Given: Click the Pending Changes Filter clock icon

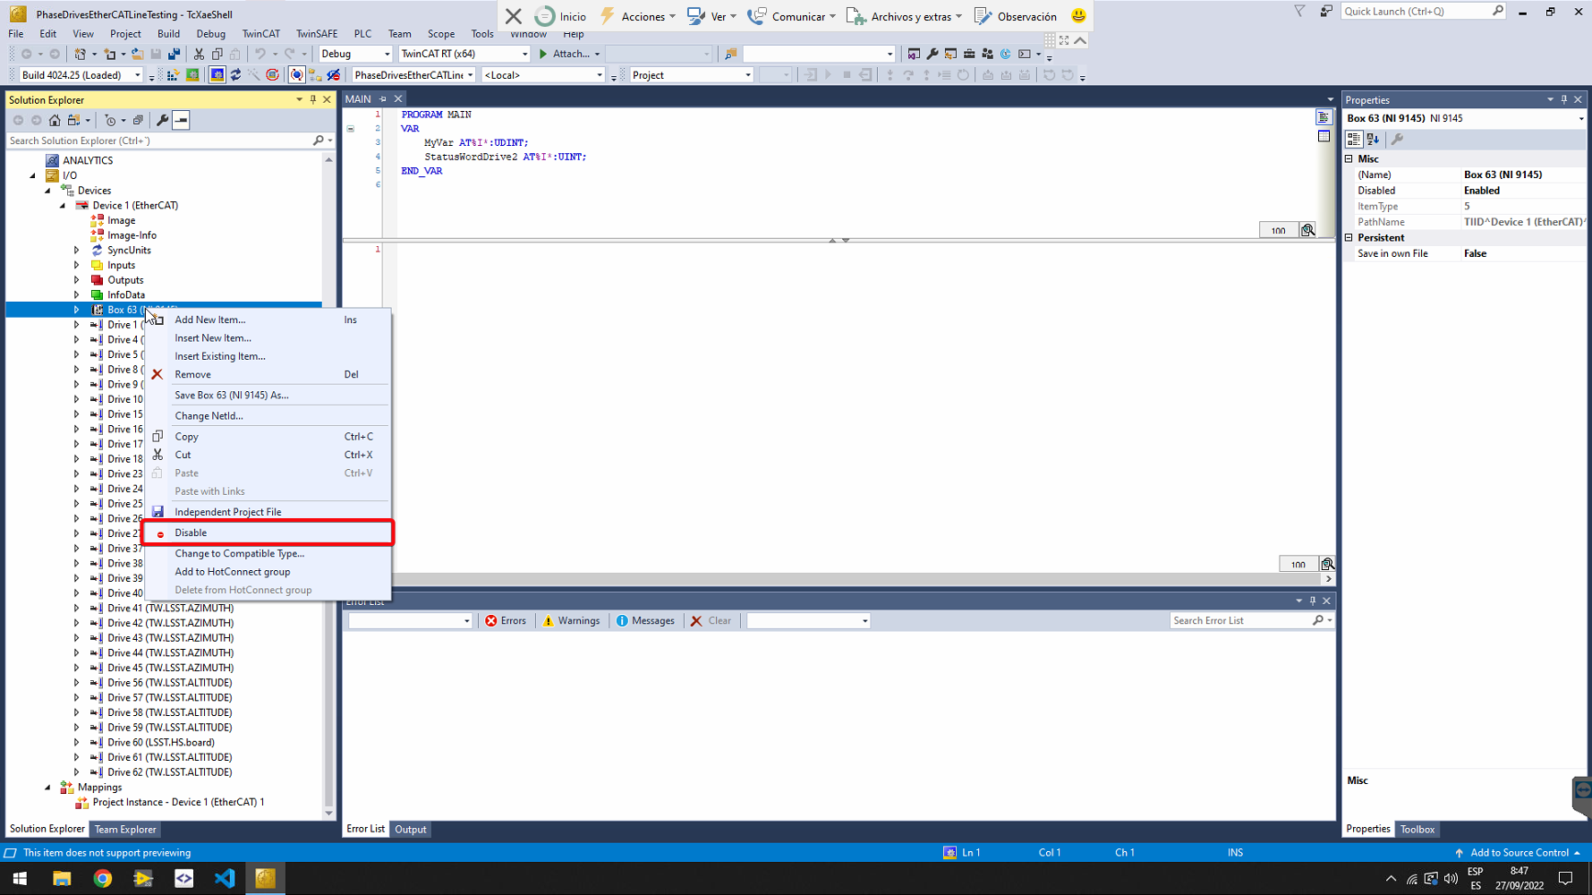Looking at the screenshot, I should coord(110,120).
